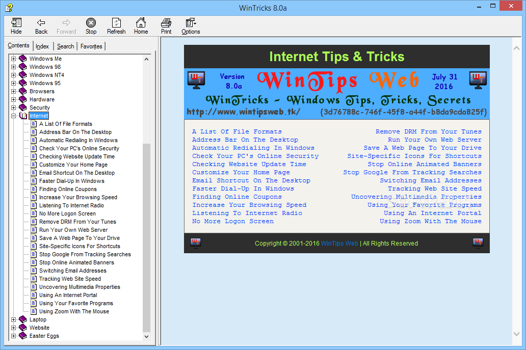Open 'Site-Specific Icons For Shortcuts' page link

point(414,156)
